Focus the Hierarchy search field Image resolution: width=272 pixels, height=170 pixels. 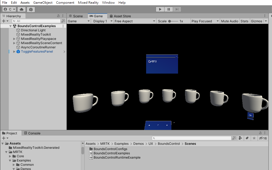click(x=36, y=21)
